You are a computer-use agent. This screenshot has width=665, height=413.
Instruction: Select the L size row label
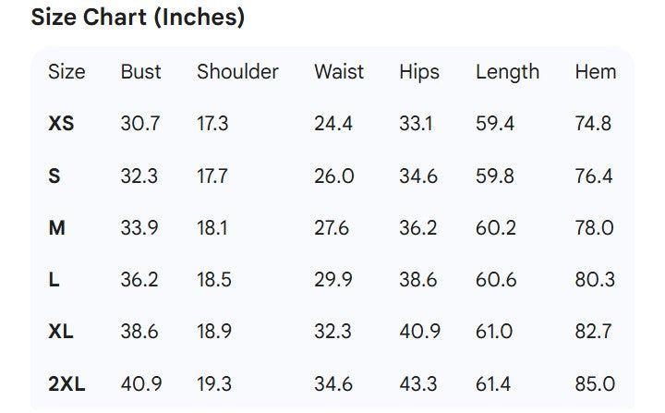pyautogui.click(x=54, y=280)
